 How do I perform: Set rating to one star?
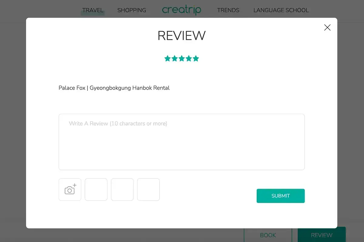tap(167, 58)
